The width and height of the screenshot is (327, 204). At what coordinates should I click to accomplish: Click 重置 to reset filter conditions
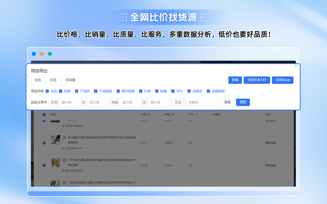click(x=227, y=102)
